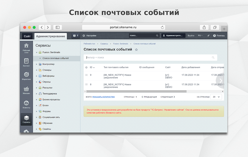
Task: Open the Настройки menu item
Action: (x=89, y=36)
